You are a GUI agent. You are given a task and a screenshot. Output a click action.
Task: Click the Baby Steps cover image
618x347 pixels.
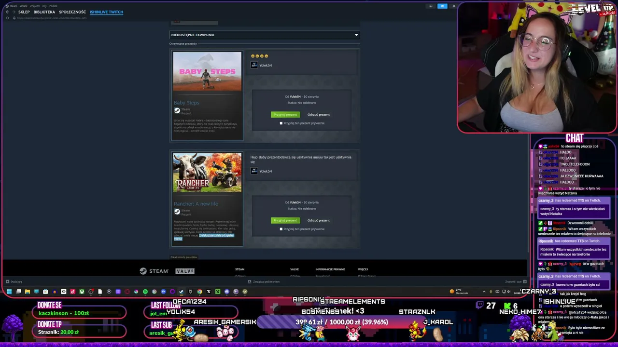pyautogui.click(x=207, y=71)
